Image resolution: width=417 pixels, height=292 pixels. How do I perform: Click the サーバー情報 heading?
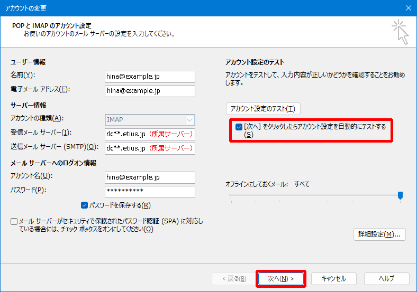[x=28, y=106]
